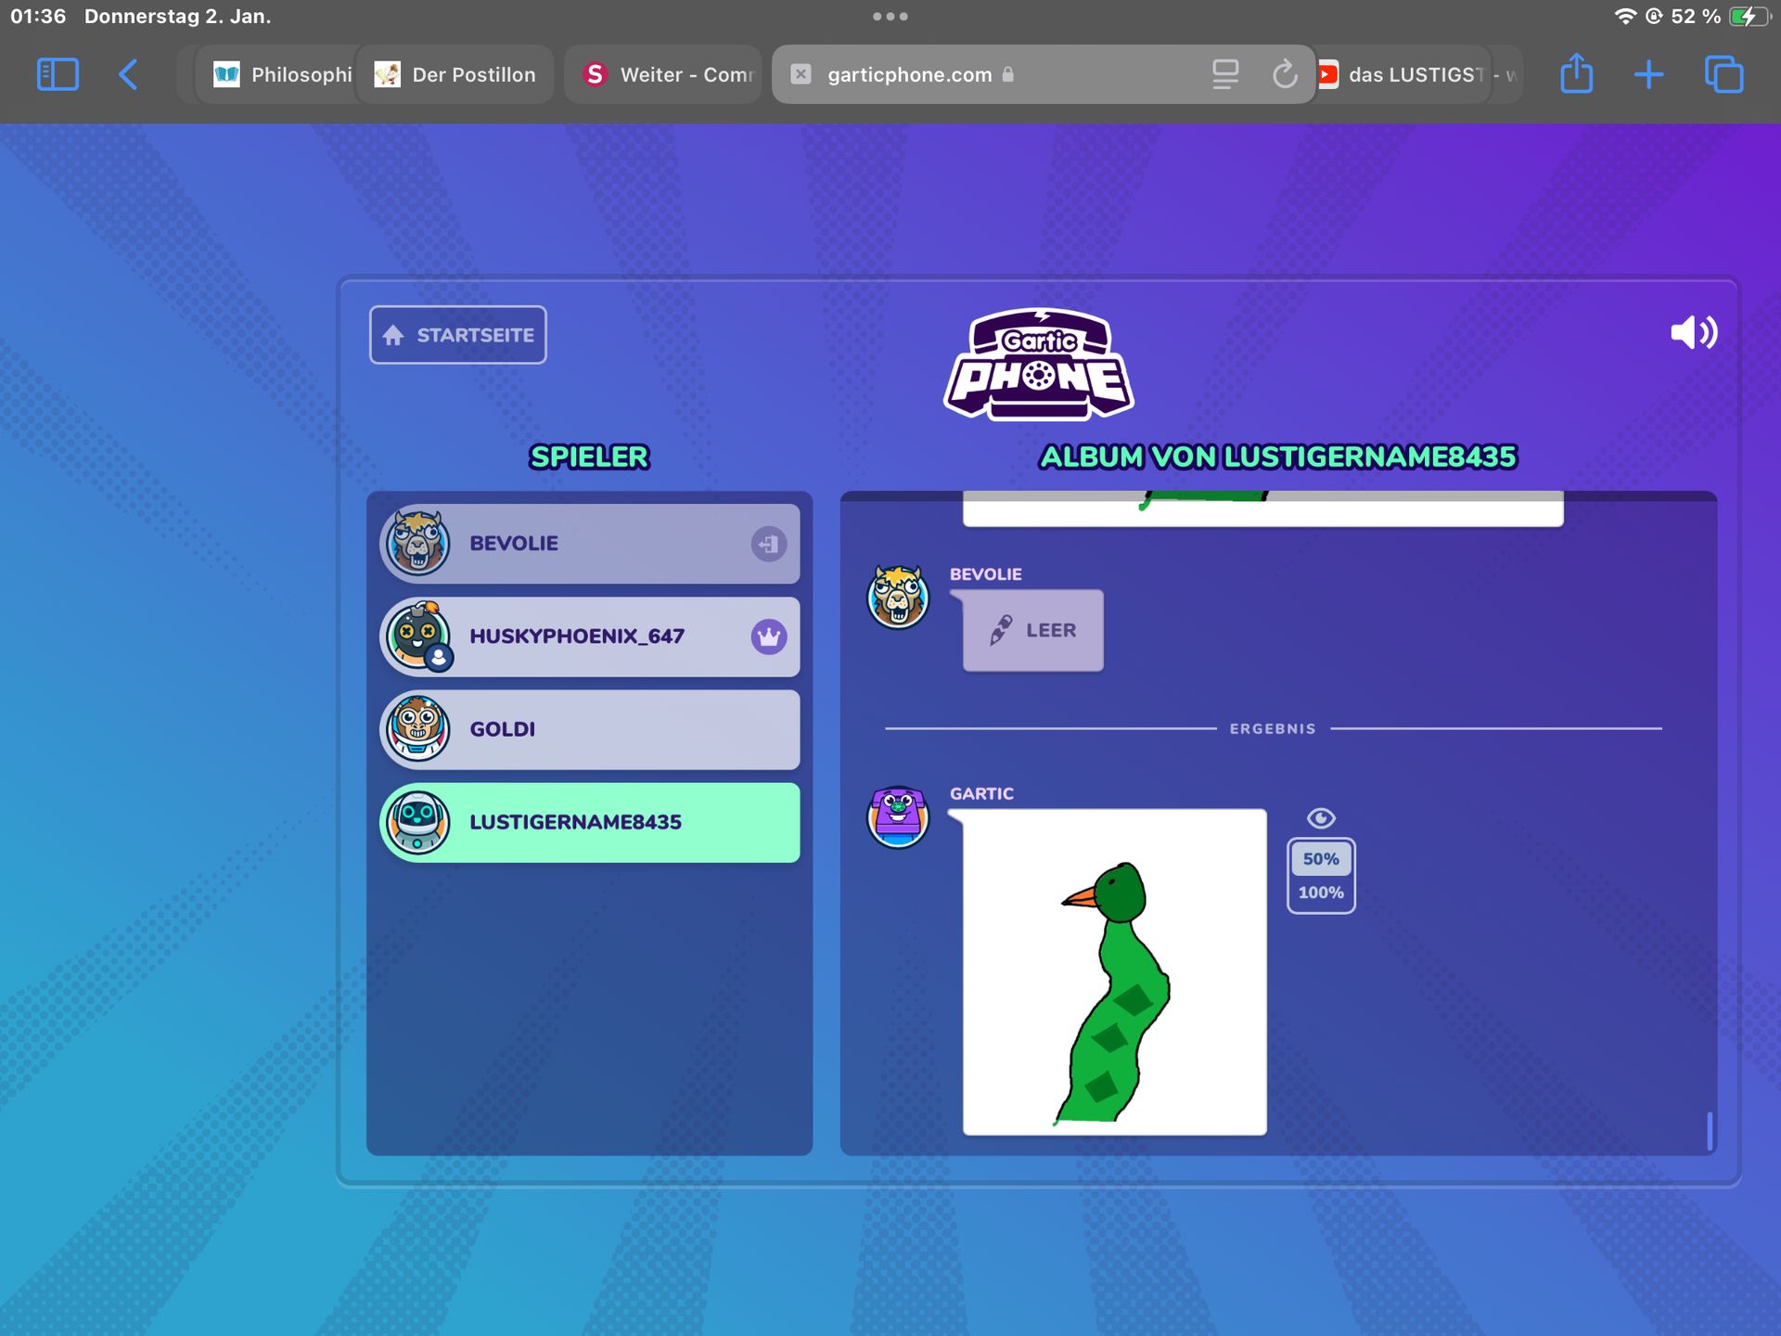Viewport: 1781px width, 1336px height.
Task: Reload the garticphone.com page
Action: click(1284, 74)
